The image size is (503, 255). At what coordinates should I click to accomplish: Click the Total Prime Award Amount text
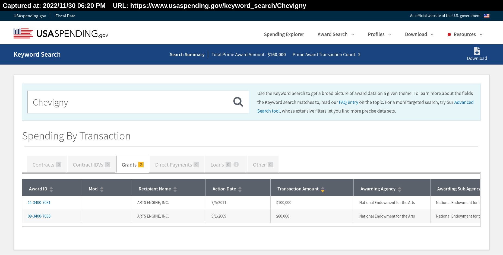point(249,55)
